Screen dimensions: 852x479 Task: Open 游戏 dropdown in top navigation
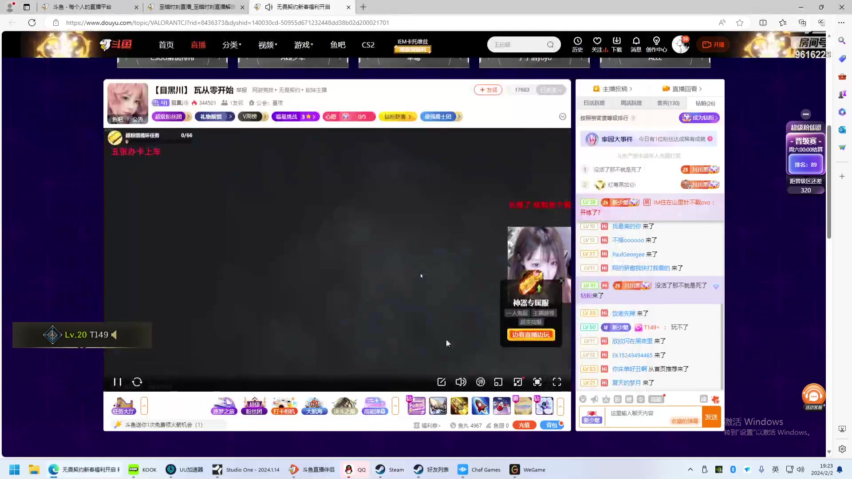[x=304, y=45]
